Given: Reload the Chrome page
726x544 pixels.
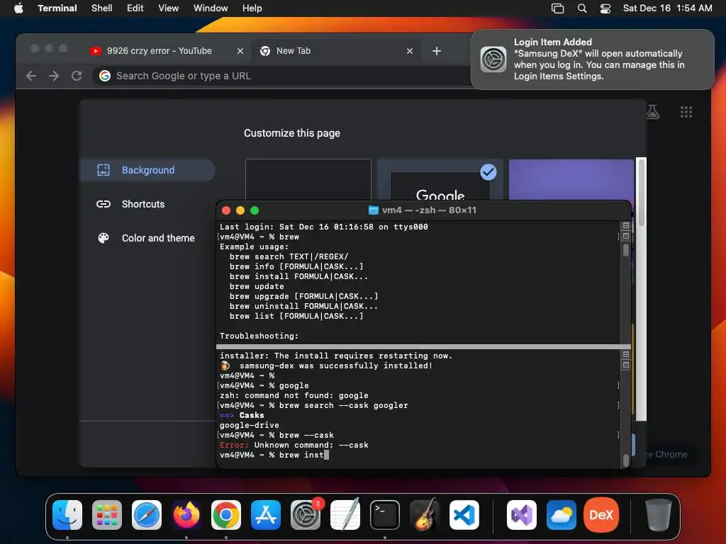Looking at the screenshot, I should [77, 76].
